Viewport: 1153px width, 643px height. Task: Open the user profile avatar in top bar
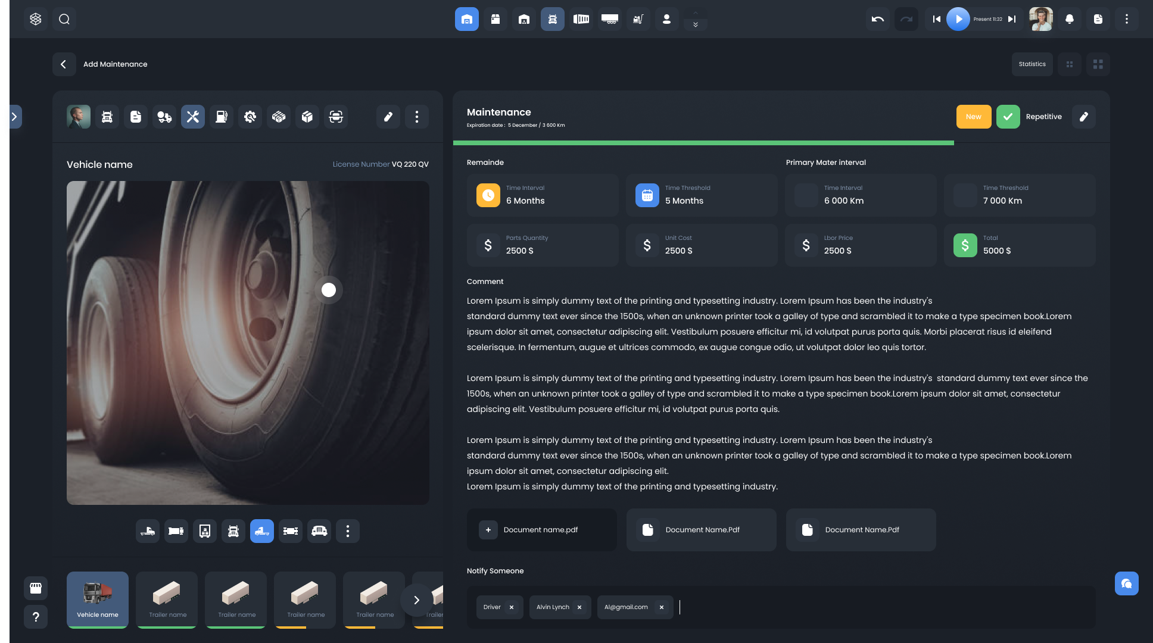(x=1041, y=19)
